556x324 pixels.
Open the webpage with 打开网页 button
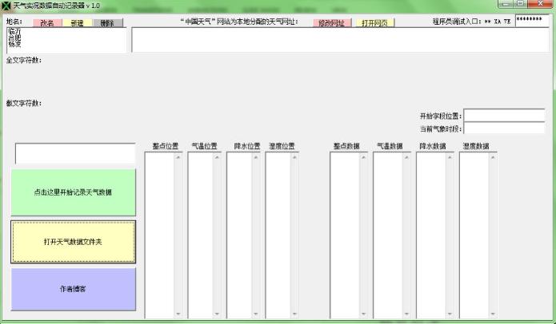click(373, 23)
